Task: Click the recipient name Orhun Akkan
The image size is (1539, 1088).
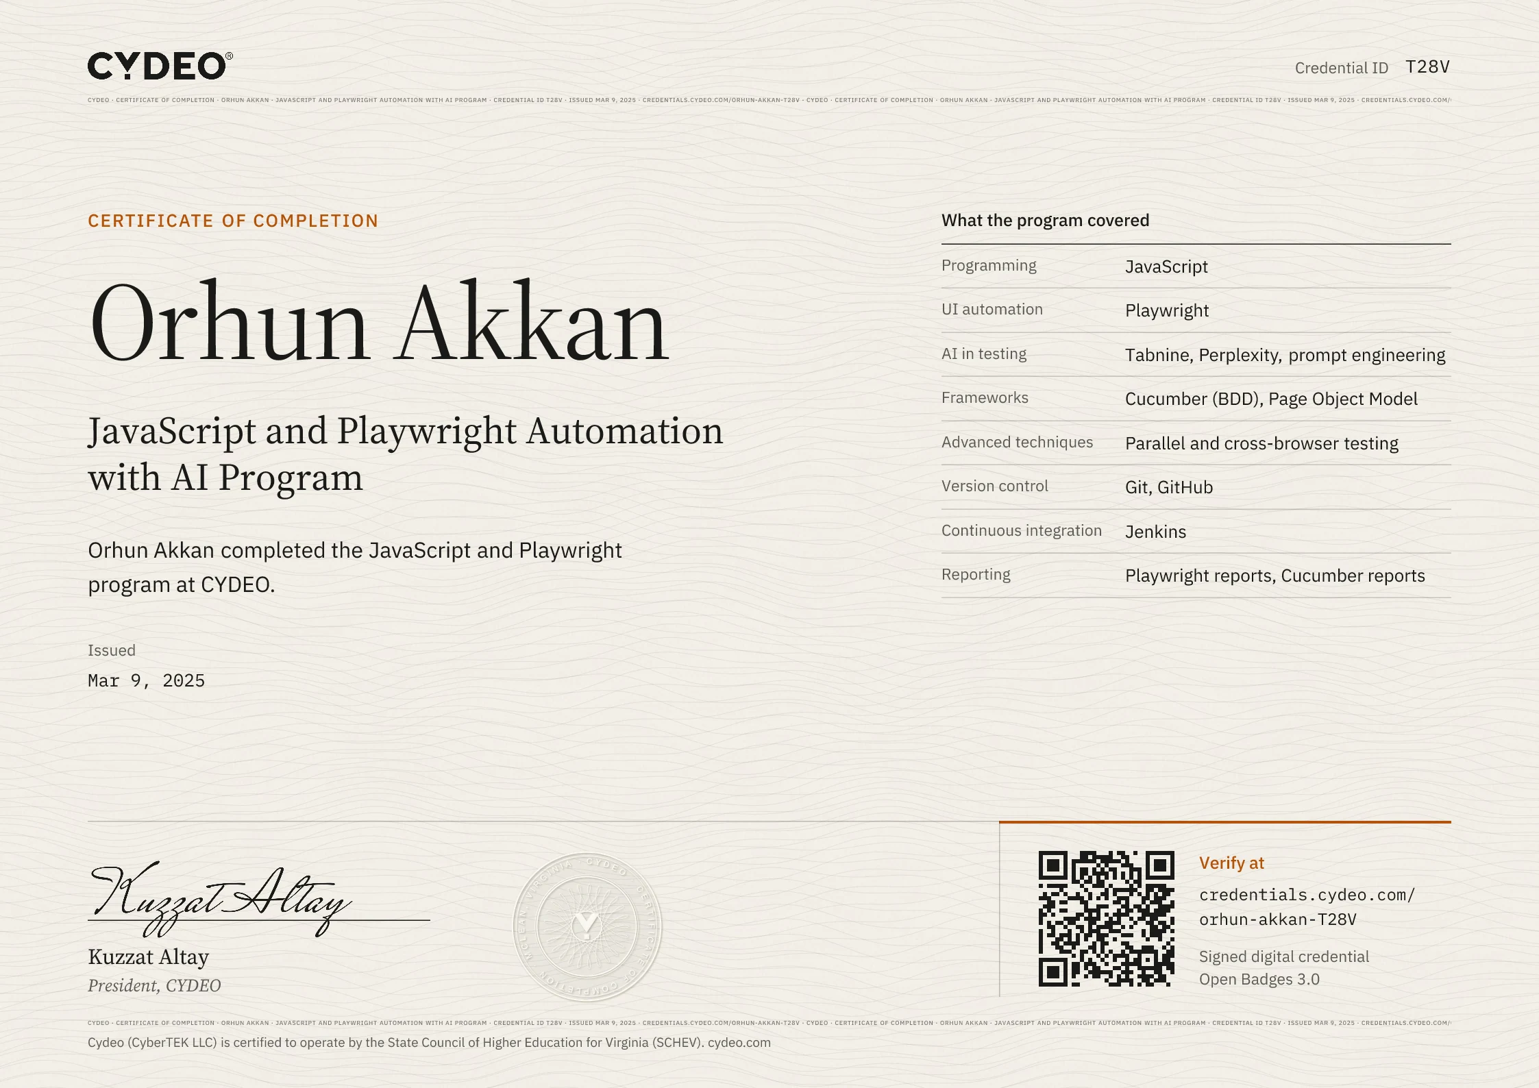Action: 379,322
